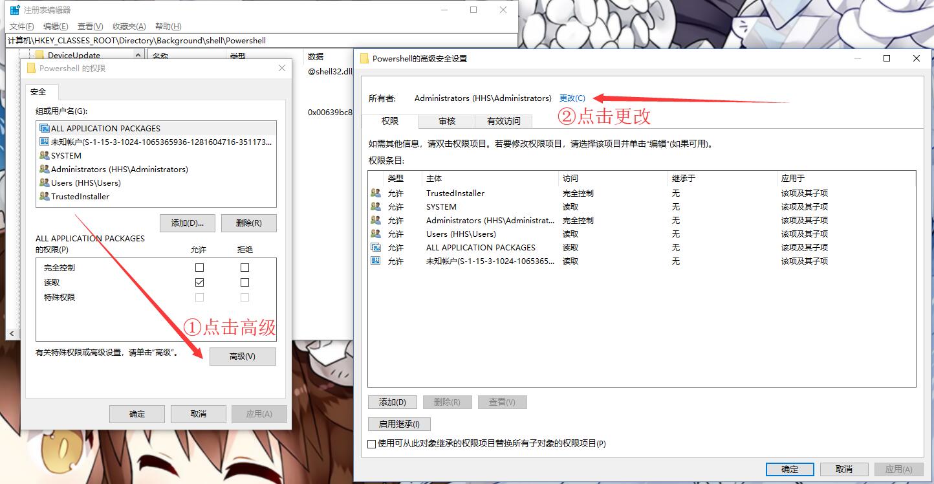
Task: Open the 文件(F) menu
Action: click(21, 27)
